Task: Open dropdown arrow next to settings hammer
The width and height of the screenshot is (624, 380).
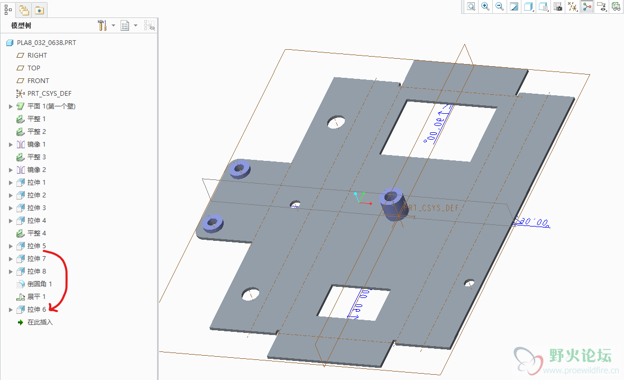Action: 113,25
